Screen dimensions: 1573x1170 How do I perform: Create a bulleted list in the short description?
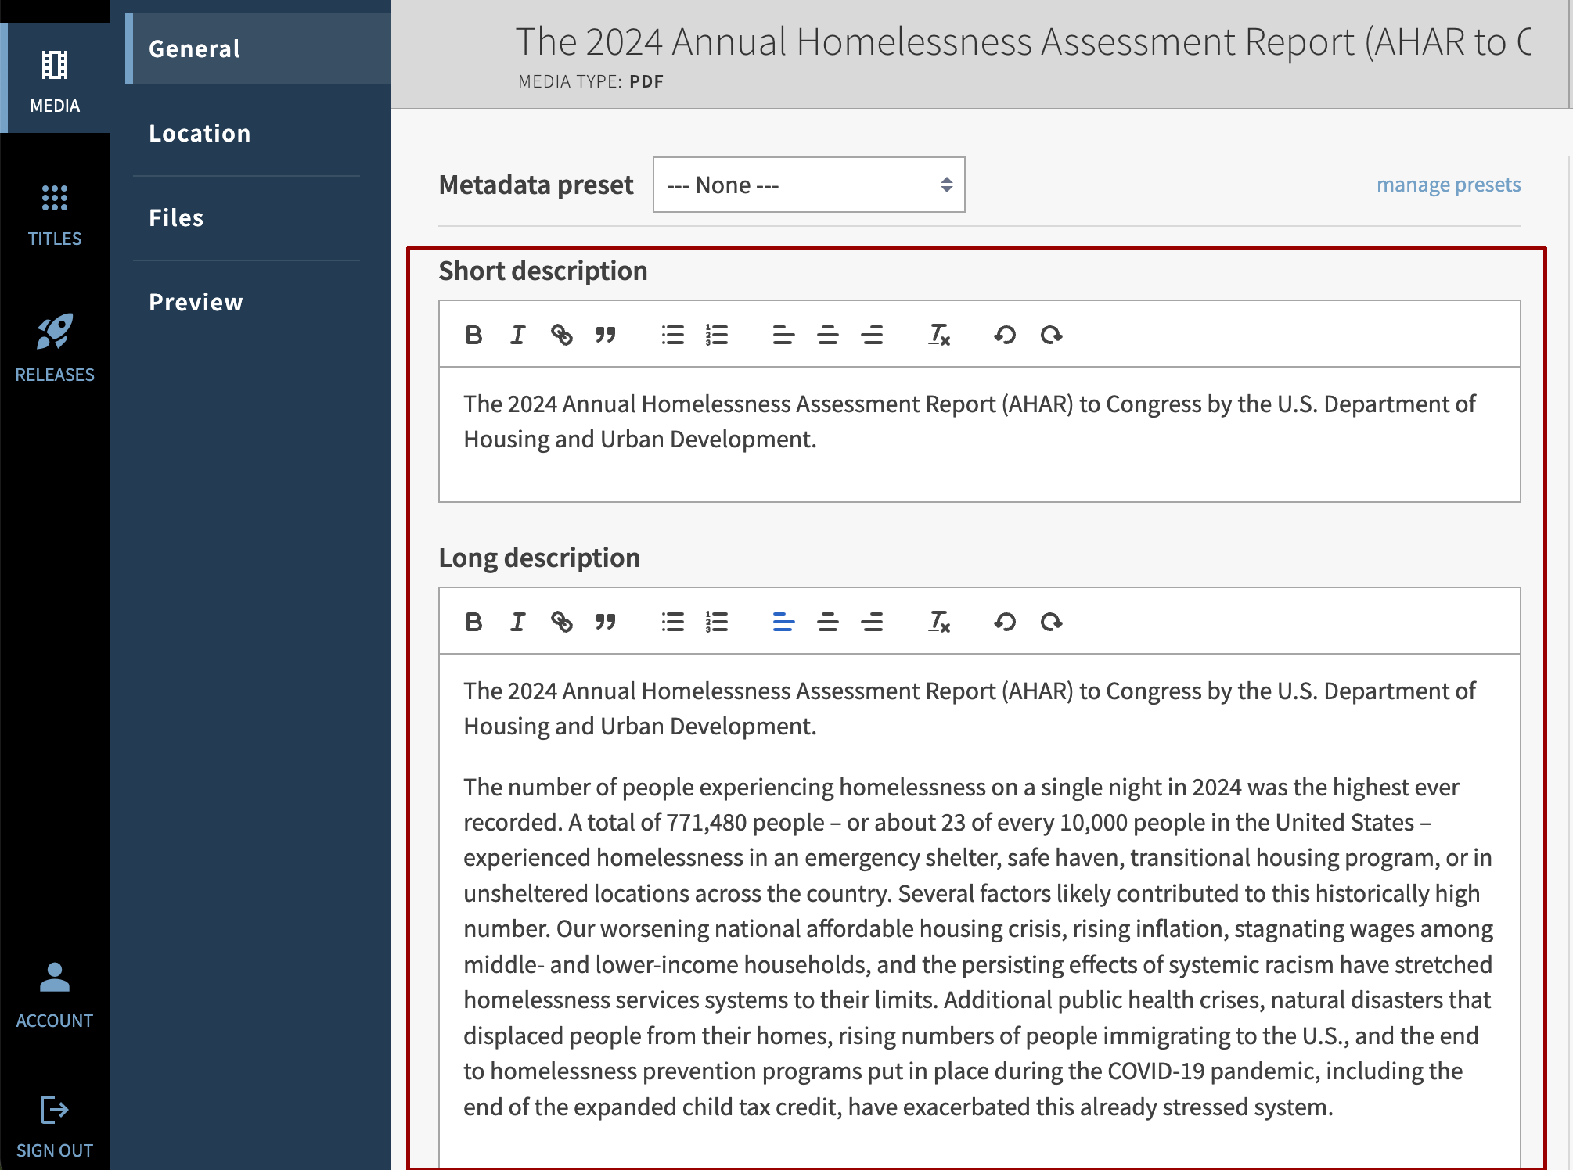pos(672,335)
